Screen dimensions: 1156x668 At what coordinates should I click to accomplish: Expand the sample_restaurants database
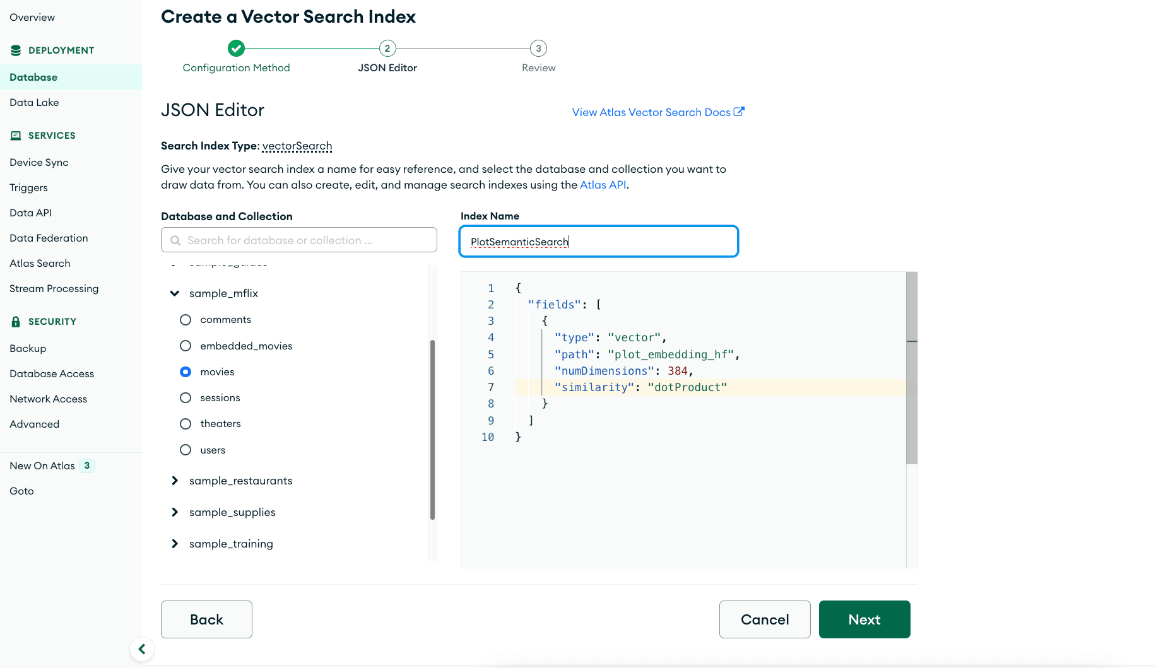175,481
